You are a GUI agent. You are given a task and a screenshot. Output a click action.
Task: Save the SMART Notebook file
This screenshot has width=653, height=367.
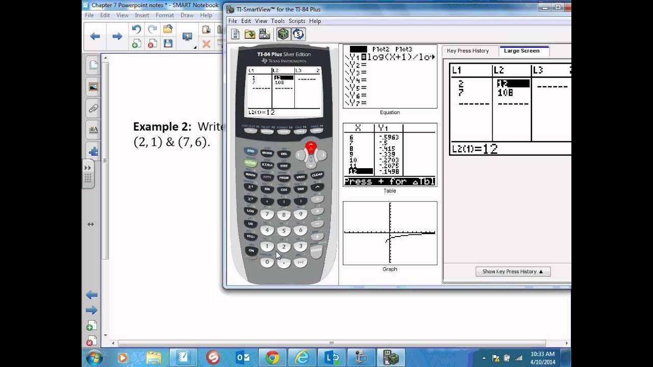[x=167, y=44]
